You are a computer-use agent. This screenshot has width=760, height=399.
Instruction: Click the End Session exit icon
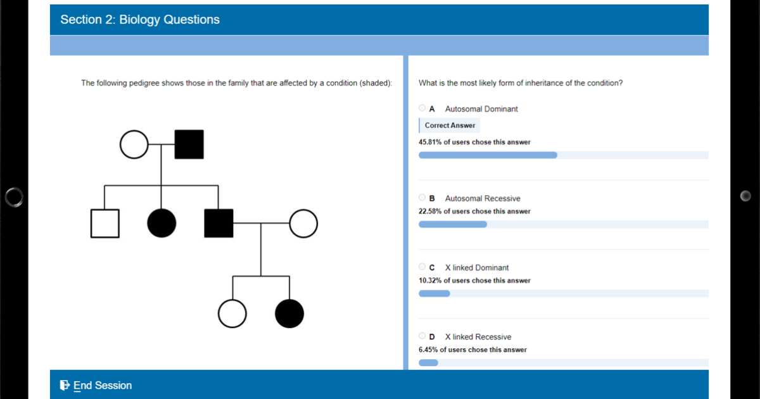coord(65,385)
